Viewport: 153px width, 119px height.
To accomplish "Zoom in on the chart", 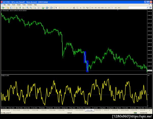I will point(28,8).
